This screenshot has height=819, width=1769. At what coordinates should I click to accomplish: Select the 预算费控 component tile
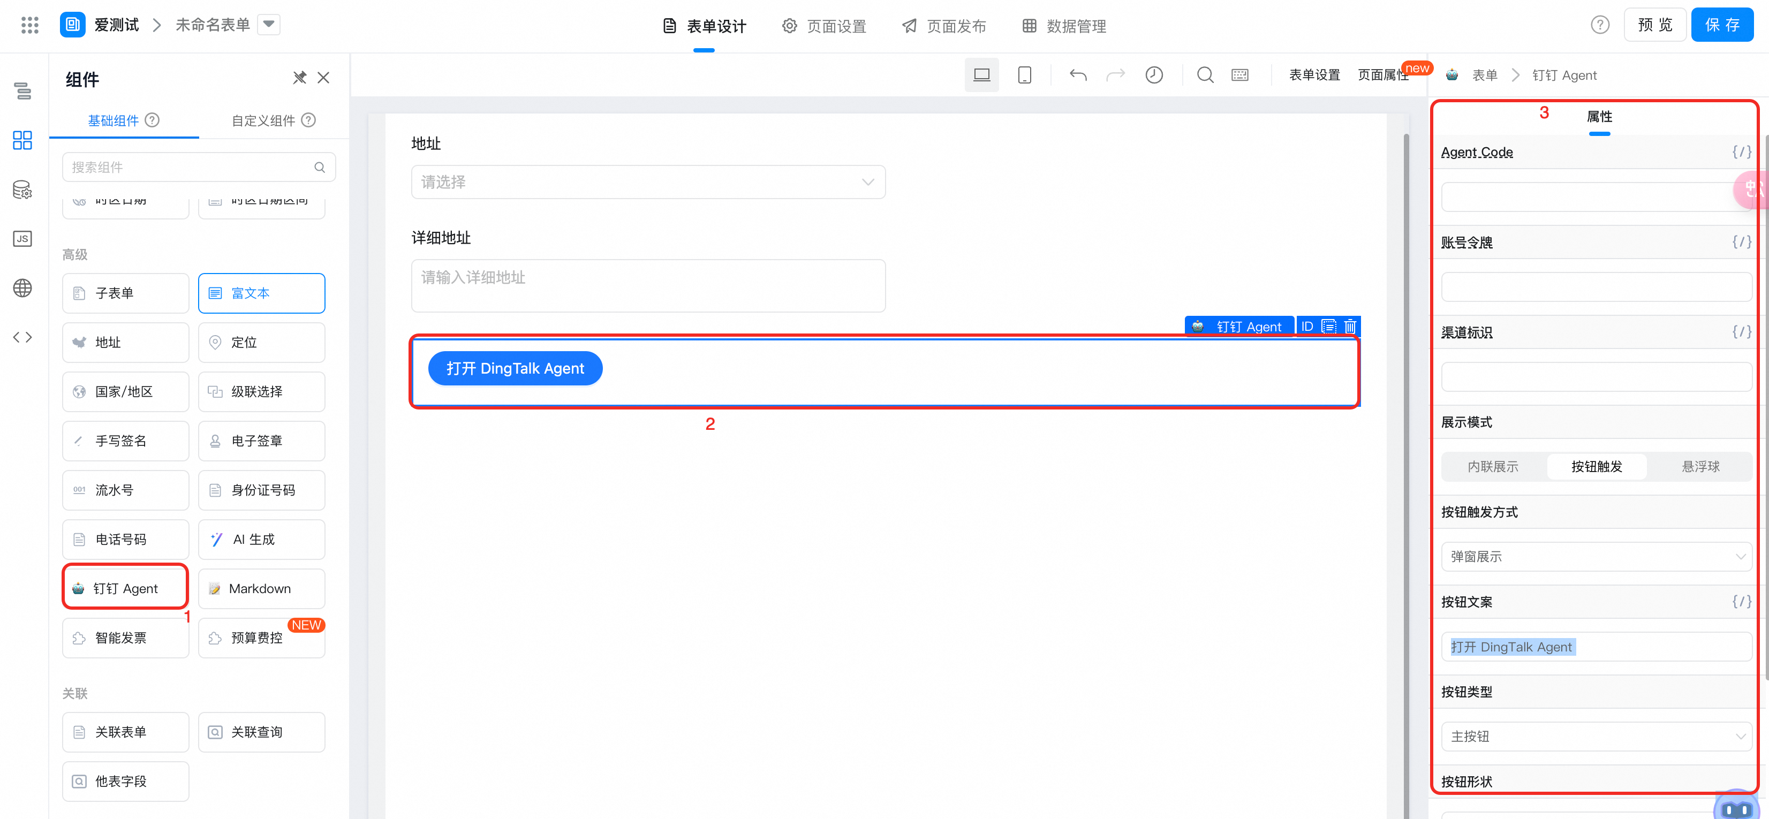(262, 638)
